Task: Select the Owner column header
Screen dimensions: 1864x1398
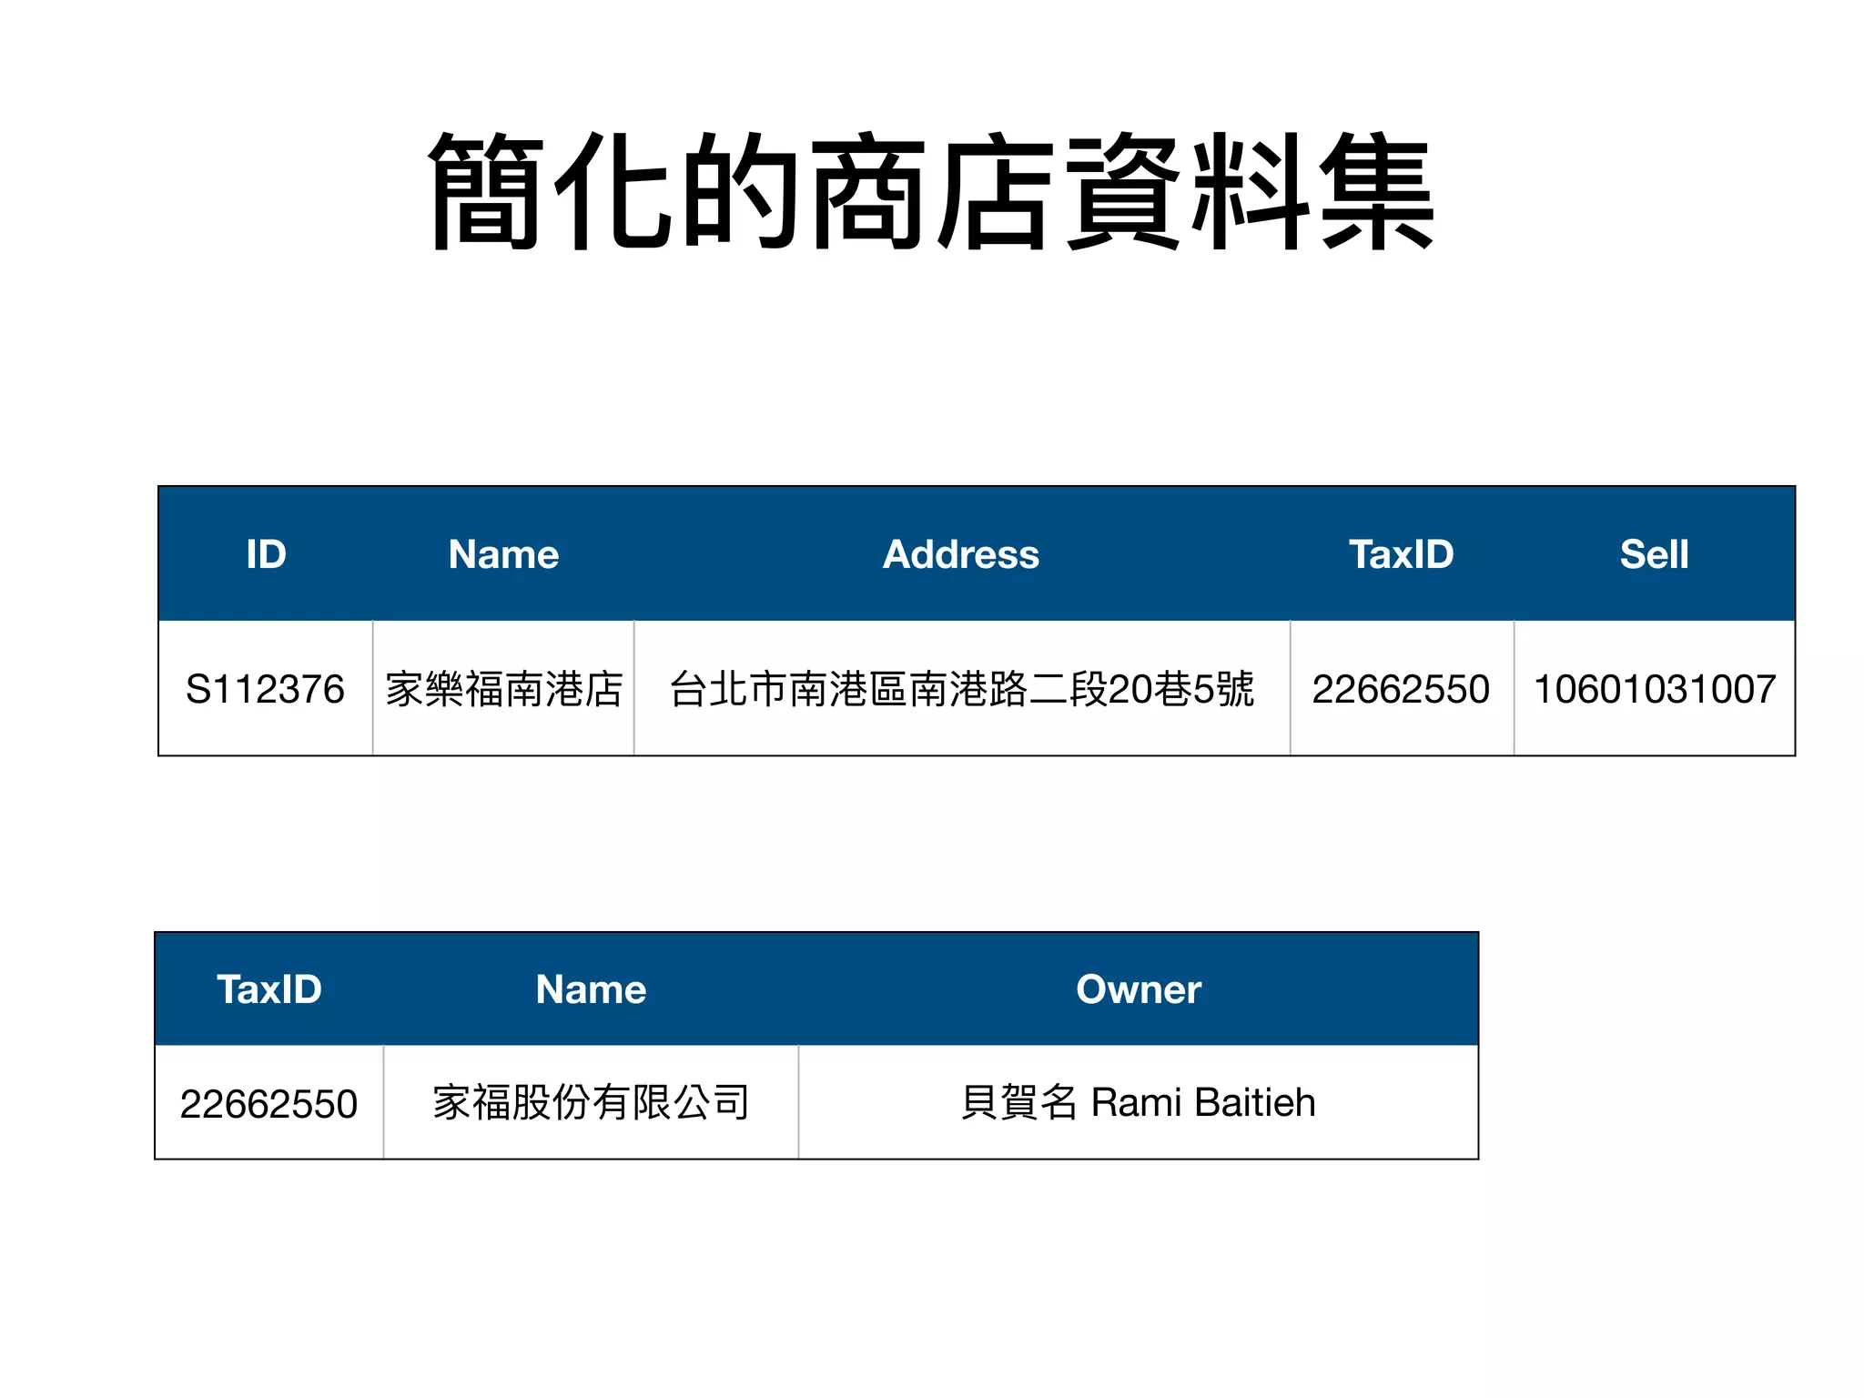Action: tap(1138, 989)
